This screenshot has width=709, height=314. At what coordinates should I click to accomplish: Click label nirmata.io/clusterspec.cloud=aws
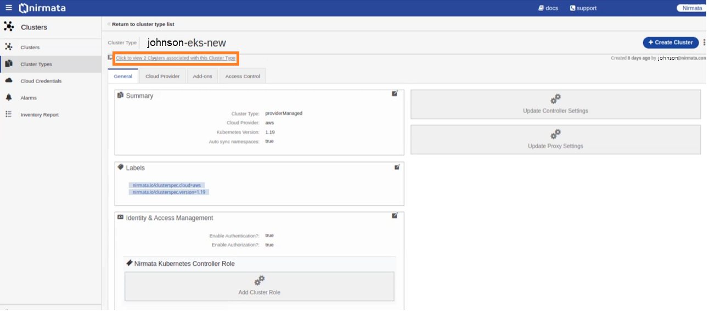pyautogui.click(x=167, y=185)
